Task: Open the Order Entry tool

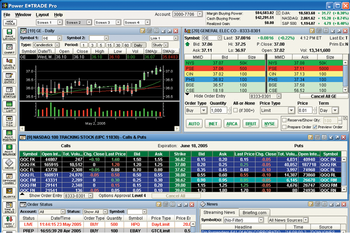Action: click(x=9, y=78)
